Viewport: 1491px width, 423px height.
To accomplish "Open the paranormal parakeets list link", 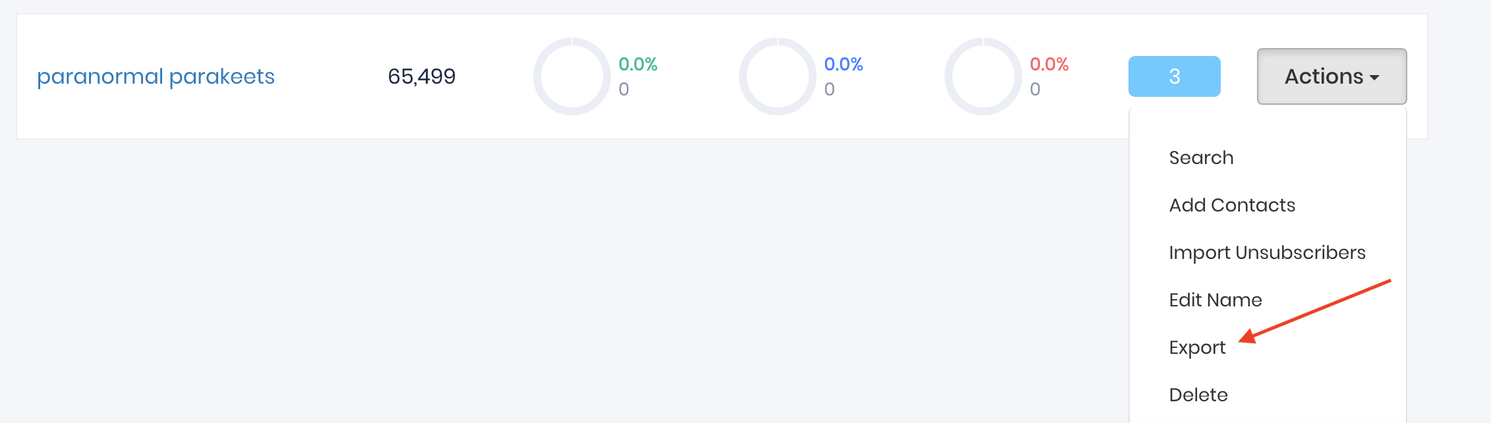I will click(156, 76).
